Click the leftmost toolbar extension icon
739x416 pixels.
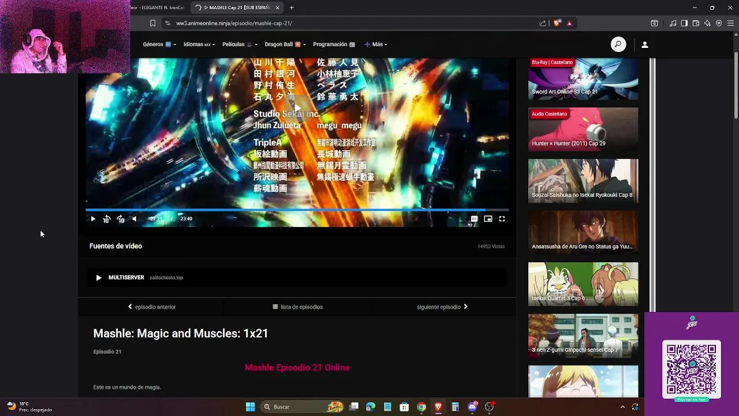click(654, 23)
